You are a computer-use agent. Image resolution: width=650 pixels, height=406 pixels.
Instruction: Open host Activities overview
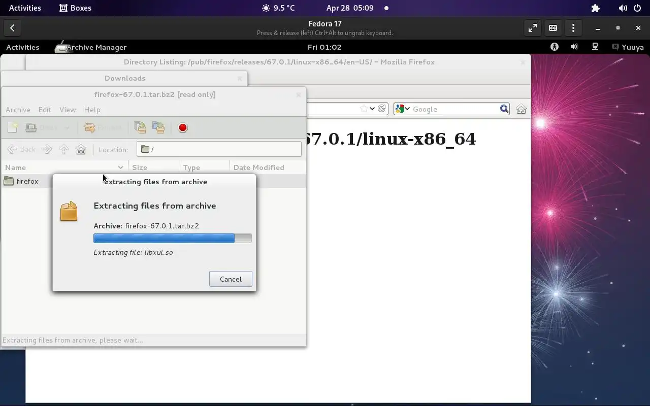click(25, 8)
